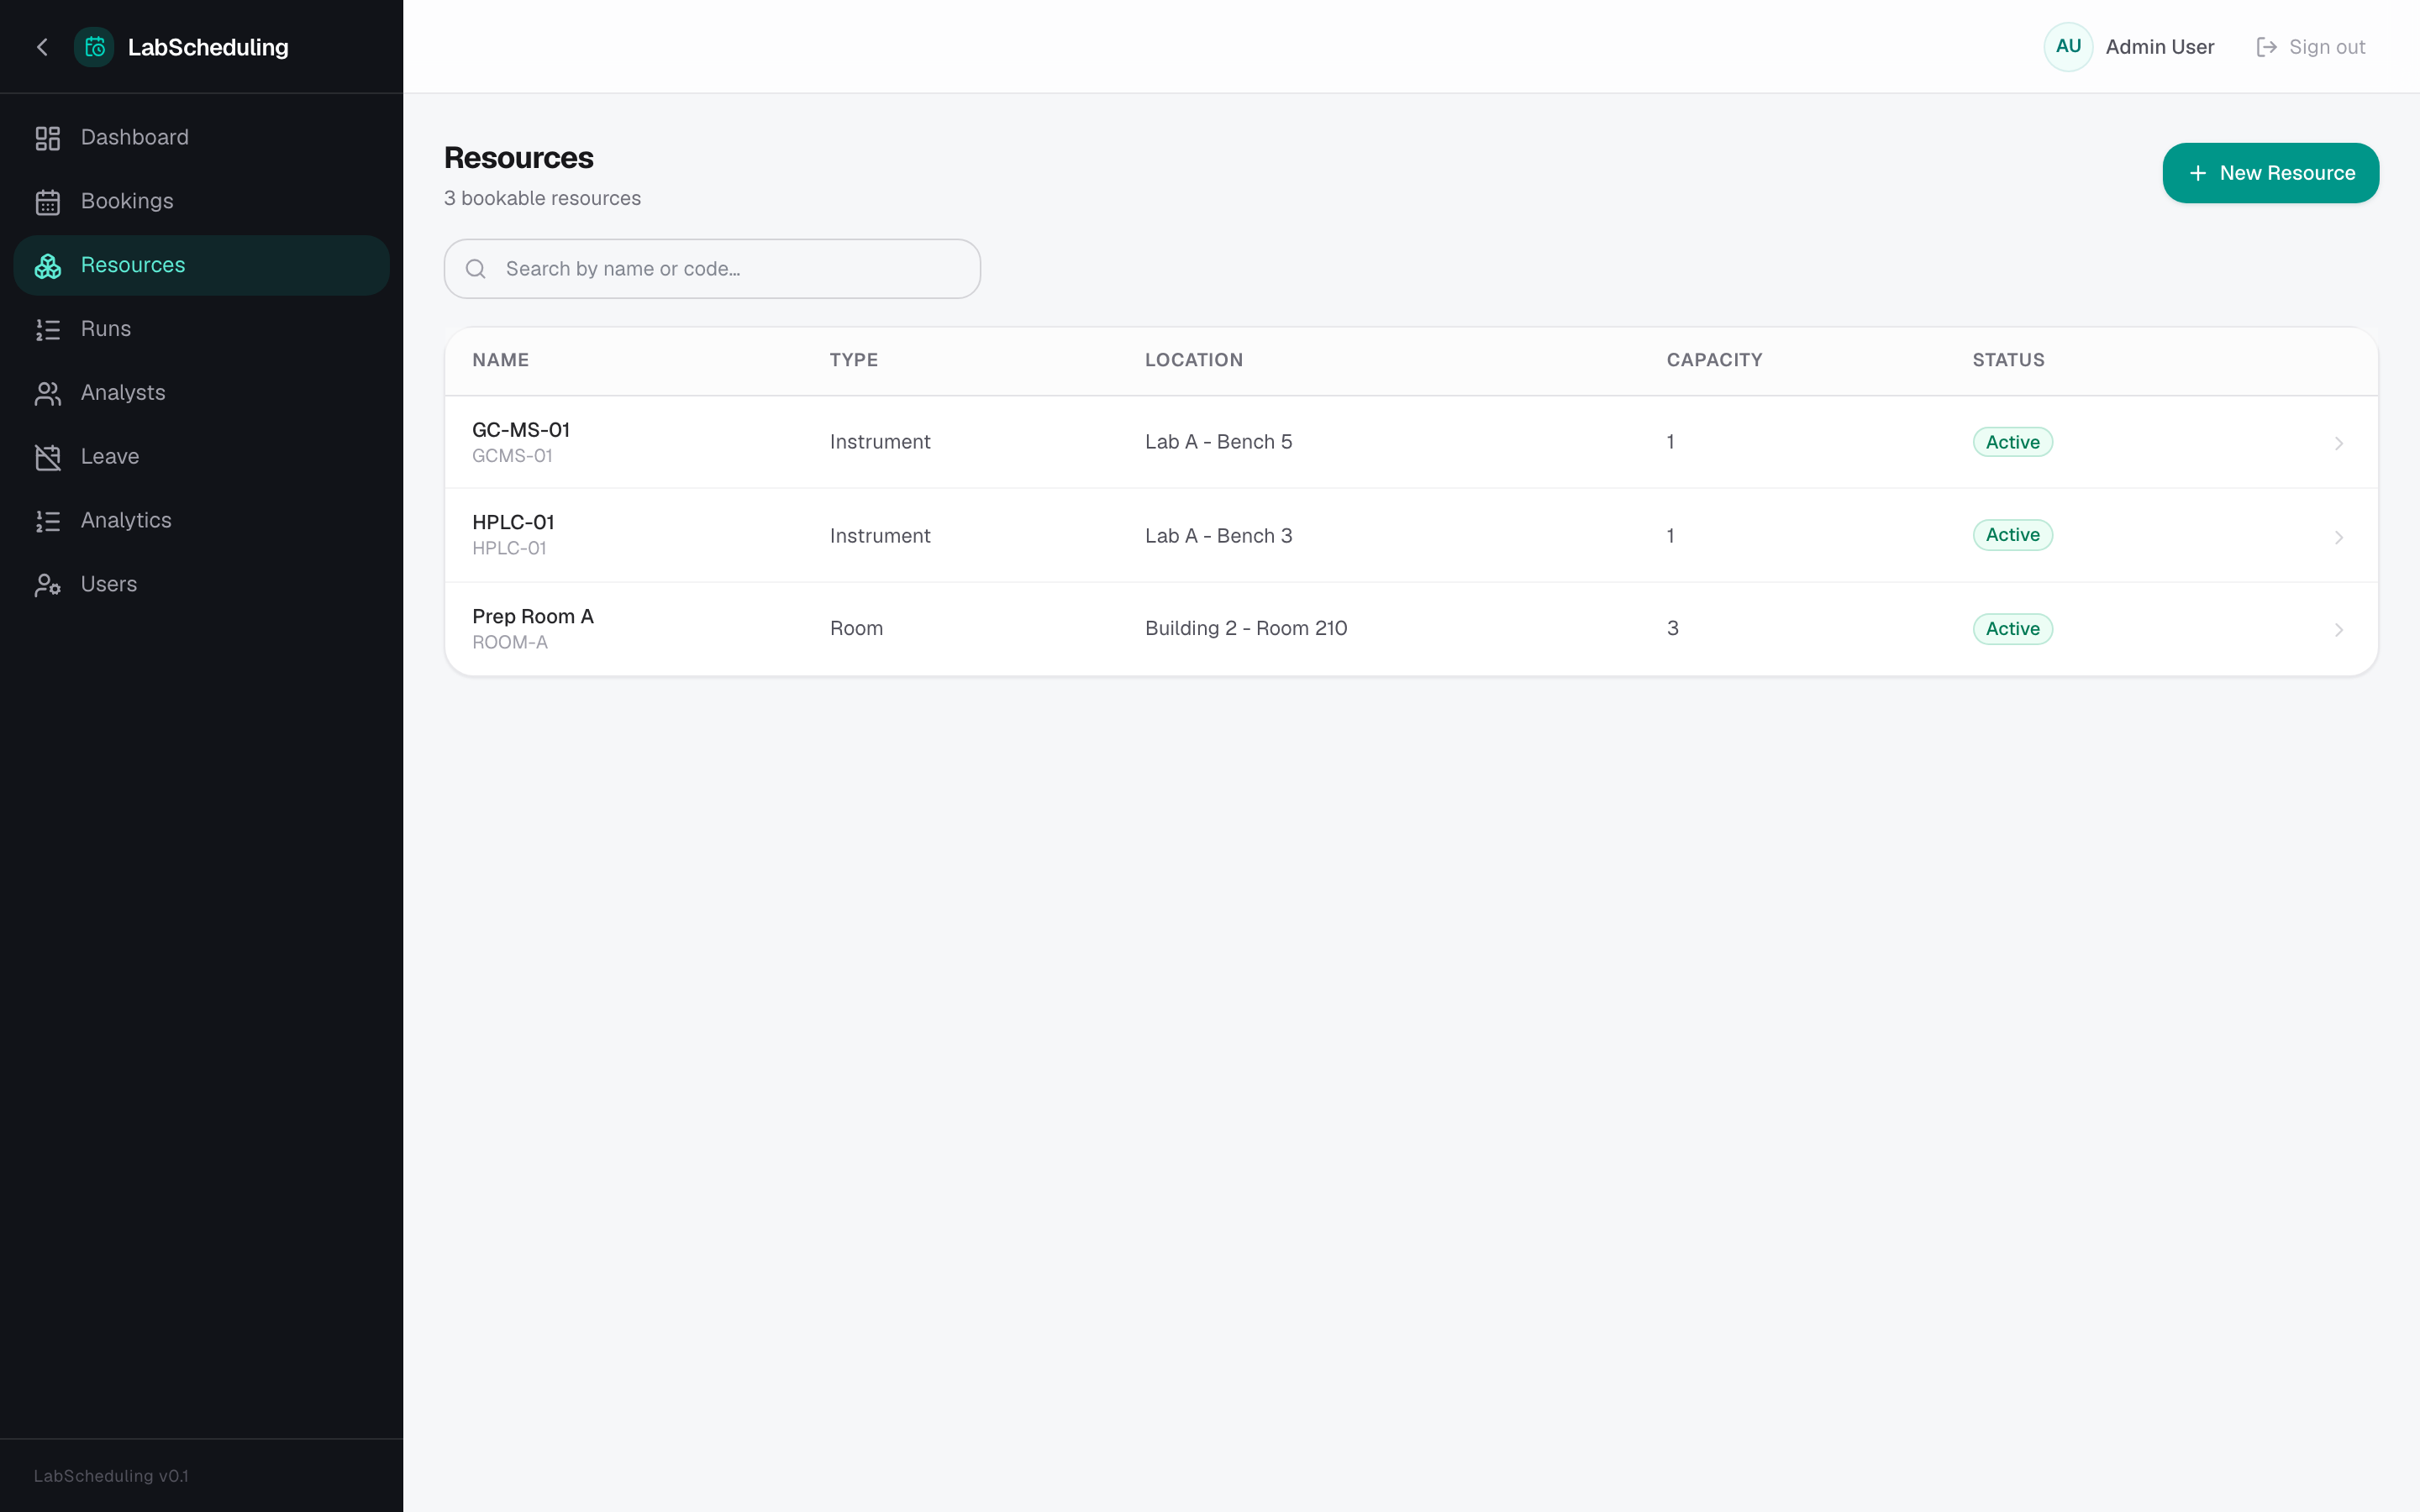2420x1512 pixels.
Task: Open Prep Room A row chevron
Action: pos(2338,630)
